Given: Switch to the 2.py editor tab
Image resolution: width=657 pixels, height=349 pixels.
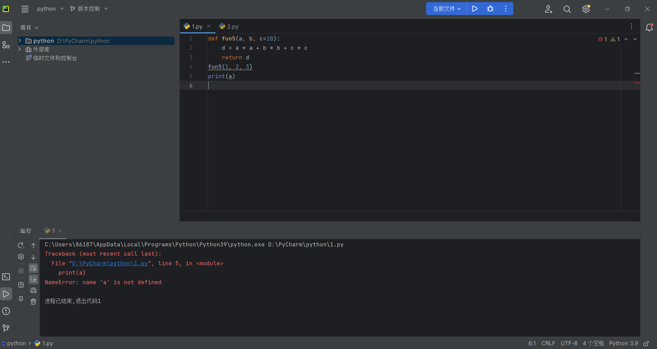Looking at the screenshot, I should (x=229, y=26).
